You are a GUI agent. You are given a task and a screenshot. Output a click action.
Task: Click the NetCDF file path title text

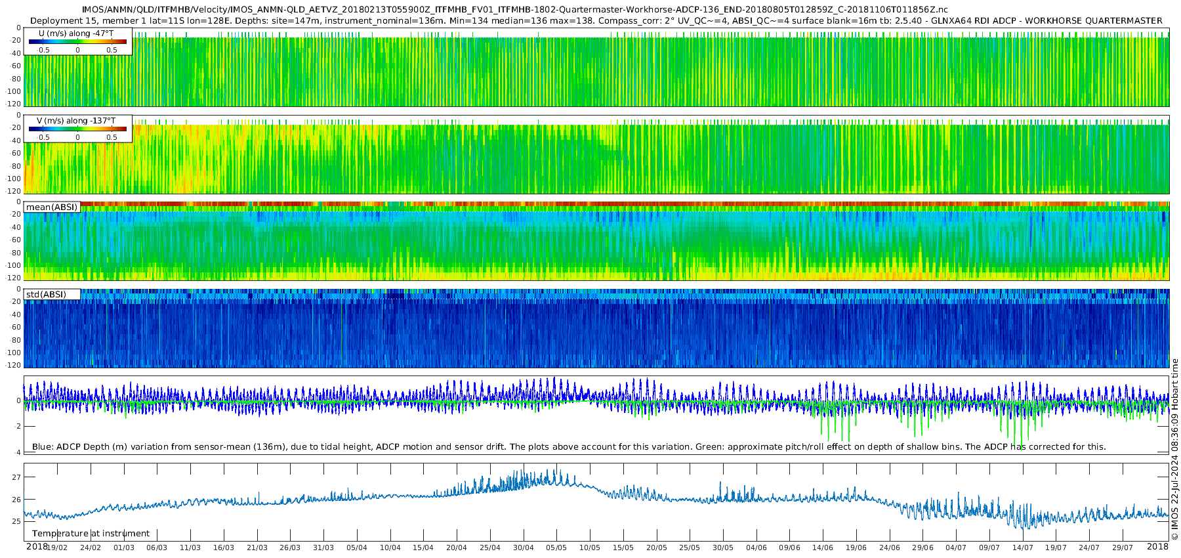click(x=515, y=10)
